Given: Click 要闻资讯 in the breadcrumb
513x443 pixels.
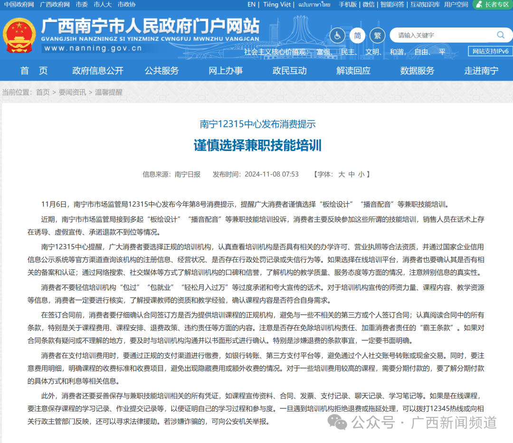Looking at the screenshot, I should (x=72, y=92).
